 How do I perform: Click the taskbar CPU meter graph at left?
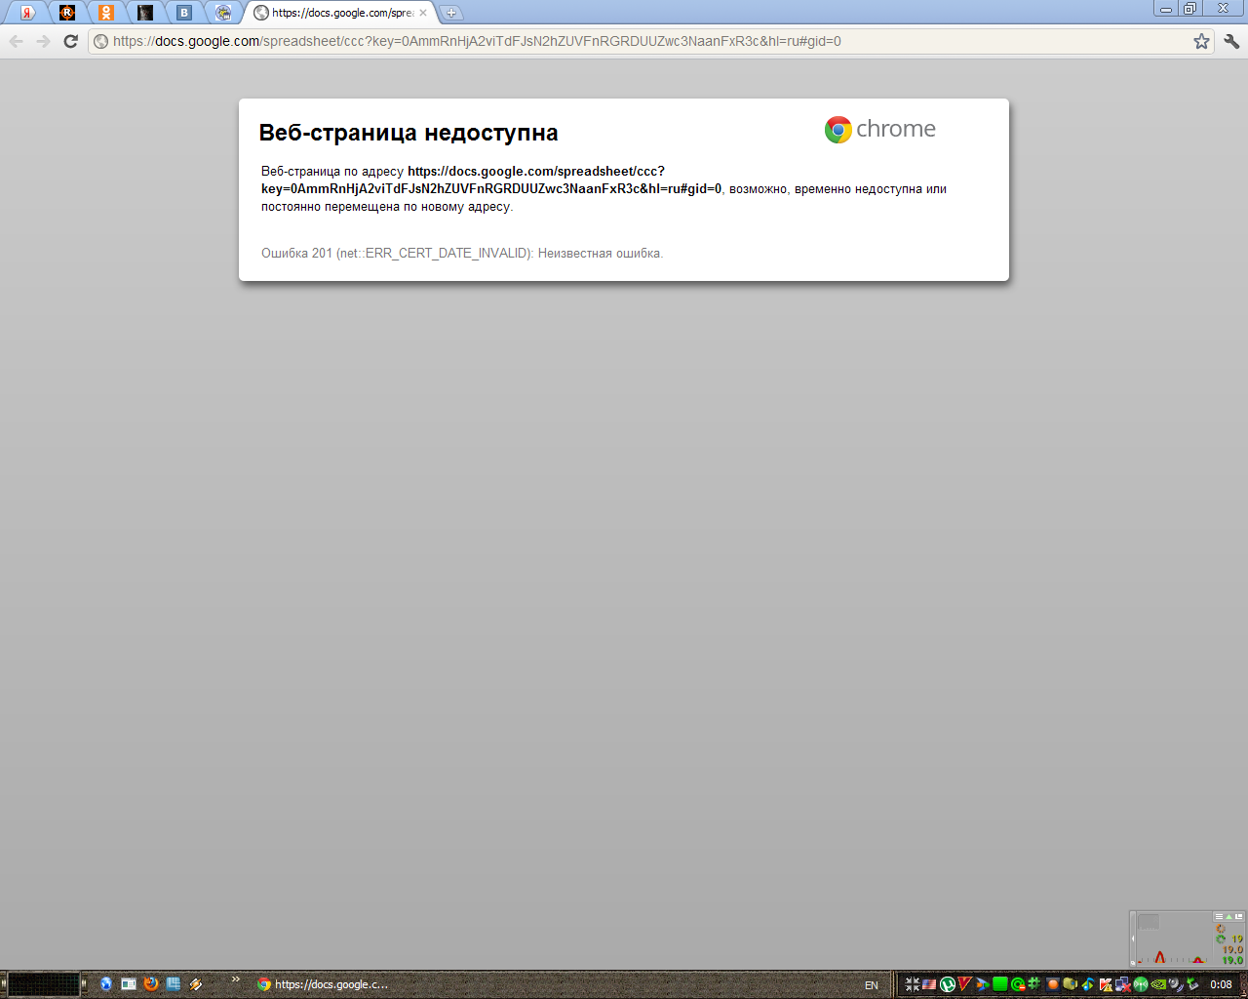[x=44, y=984]
